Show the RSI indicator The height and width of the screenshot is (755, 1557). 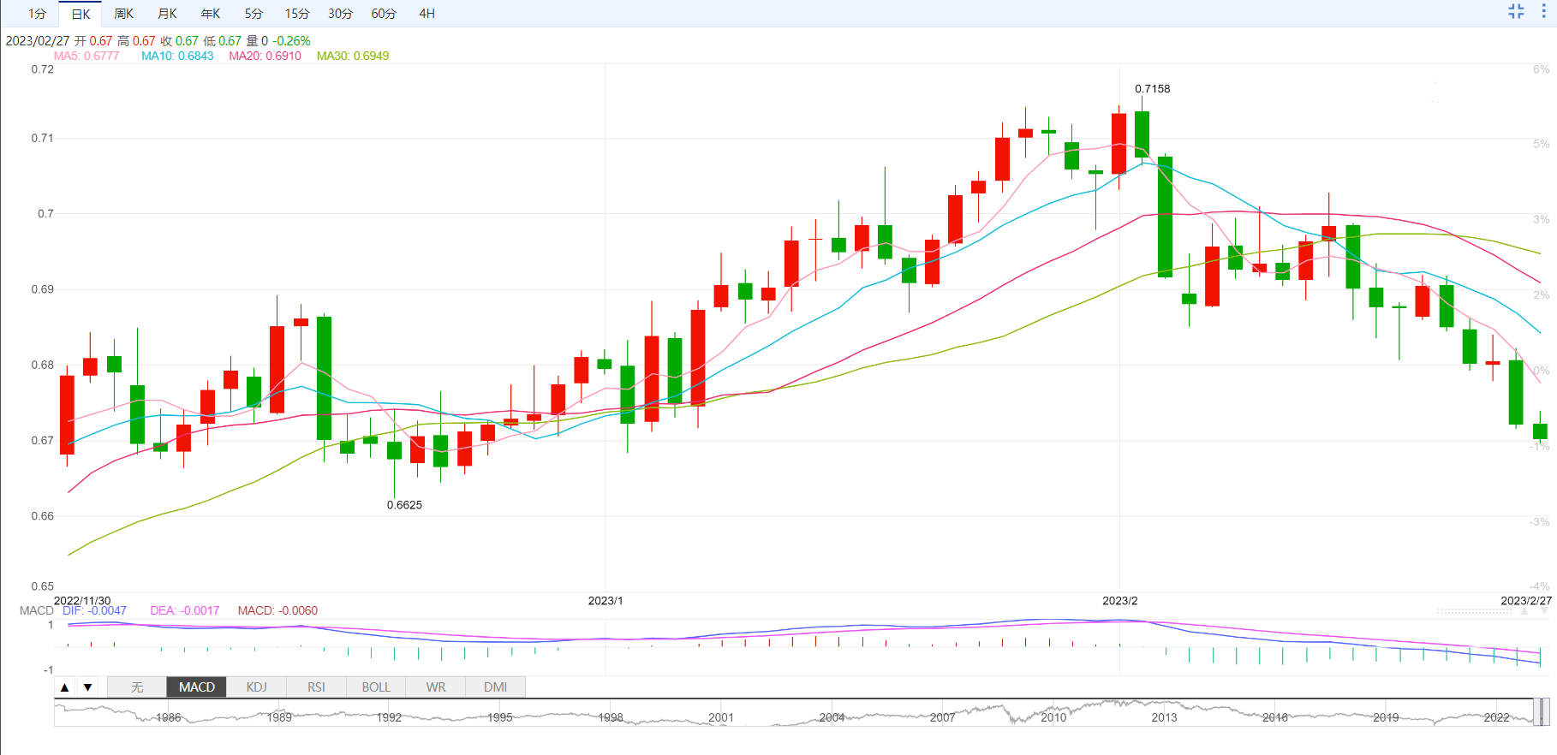(316, 687)
